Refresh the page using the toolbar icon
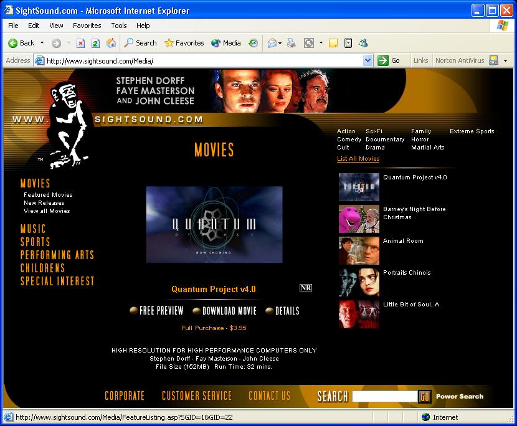The width and height of the screenshot is (517, 426). coord(96,43)
